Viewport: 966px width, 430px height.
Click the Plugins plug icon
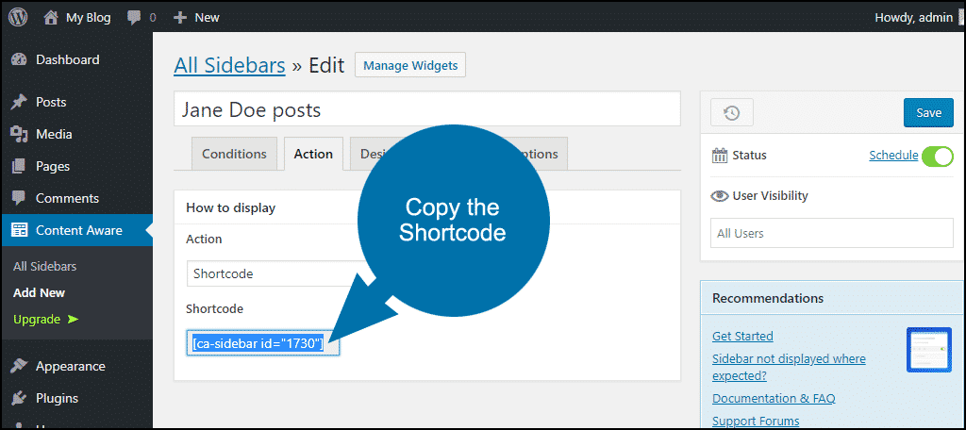tap(19, 398)
